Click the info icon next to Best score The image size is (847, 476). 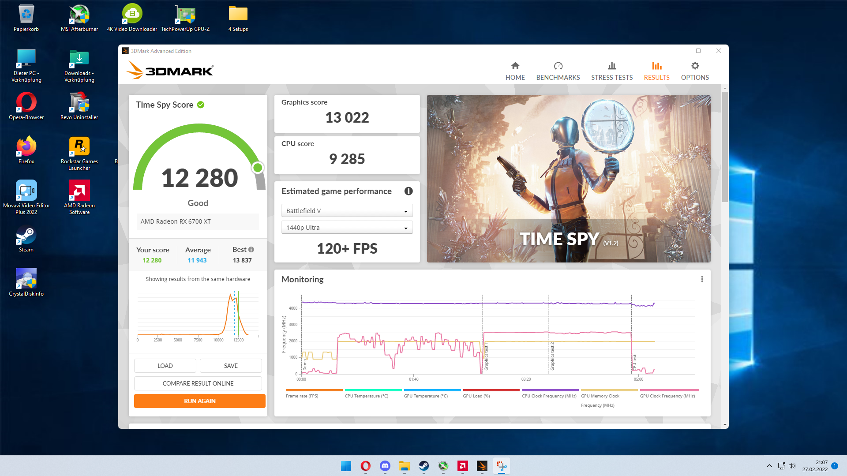(x=251, y=250)
